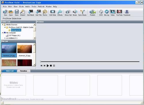Select 3.5" Floppy (A:) drive

tap(14, 36)
